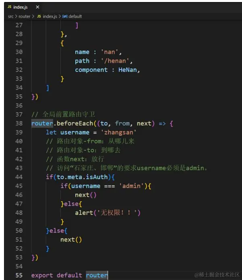
Task: Click the closing }) on line 53
Action: point(35,258)
